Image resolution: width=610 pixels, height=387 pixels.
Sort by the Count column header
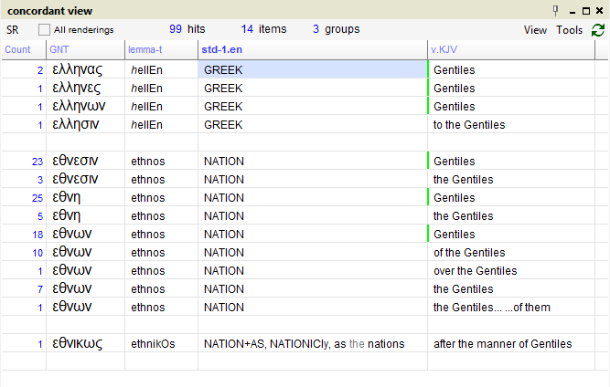point(18,49)
